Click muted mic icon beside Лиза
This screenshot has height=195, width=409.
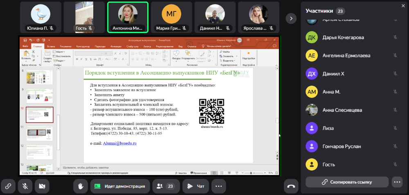click(x=396, y=128)
